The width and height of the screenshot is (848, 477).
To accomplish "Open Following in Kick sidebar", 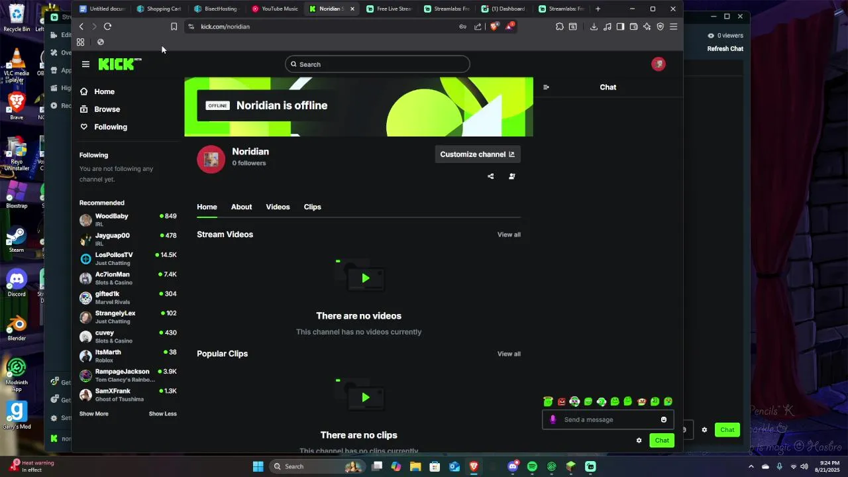I will (103, 127).
